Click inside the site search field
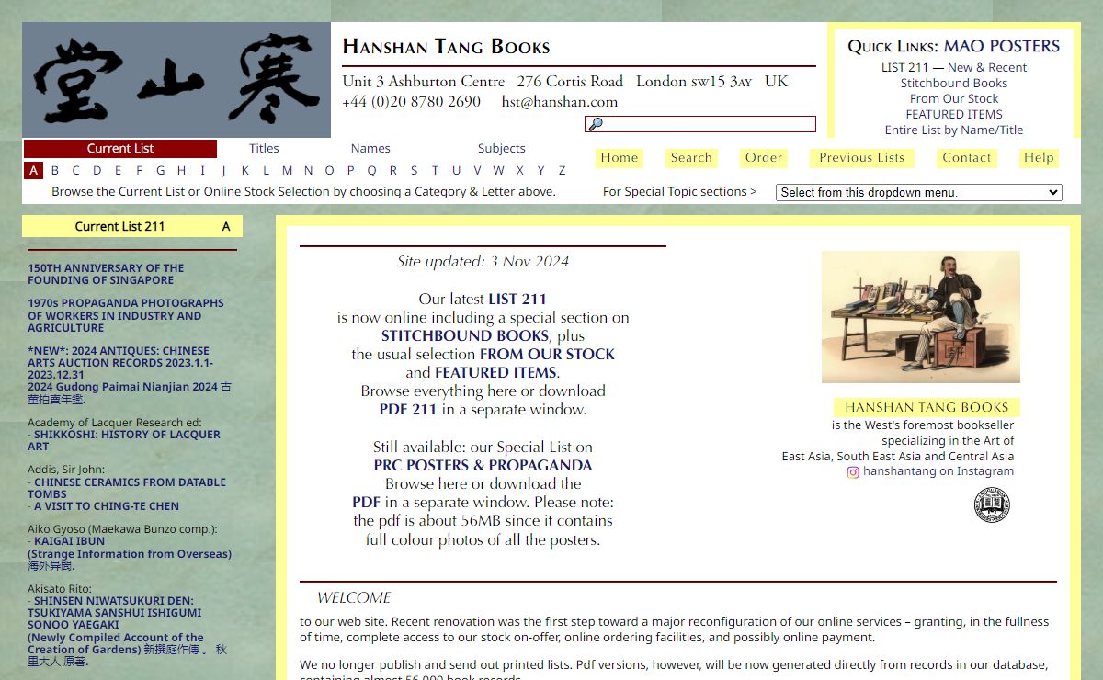Screen dimensions: 1103x680 [x=700, y=124]
